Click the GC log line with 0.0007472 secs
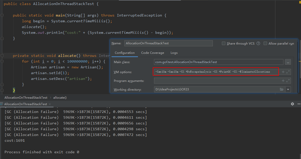The width and height of the screenshot is (301, 159). click(x=76, y=135)
